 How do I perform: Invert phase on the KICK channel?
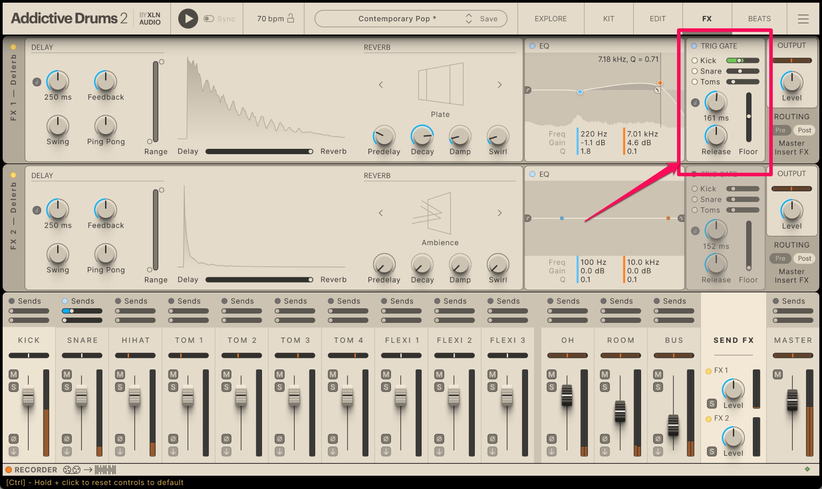pos(13,439)
